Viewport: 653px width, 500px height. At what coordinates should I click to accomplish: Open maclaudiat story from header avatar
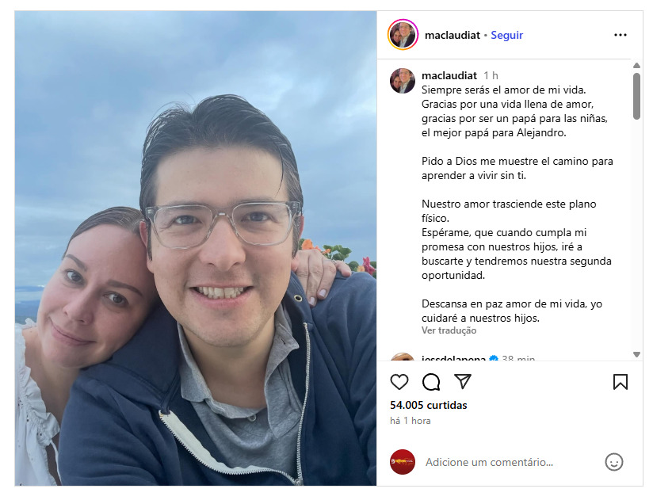pos(403,35)
